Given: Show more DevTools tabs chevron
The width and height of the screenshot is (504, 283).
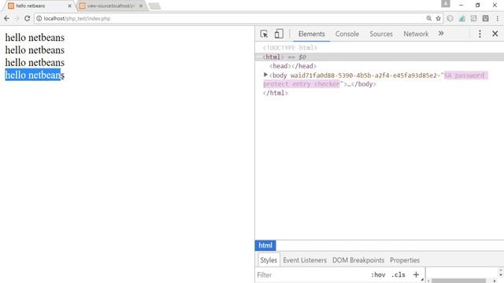Looking at the screenshot, I should coord(441,33).
